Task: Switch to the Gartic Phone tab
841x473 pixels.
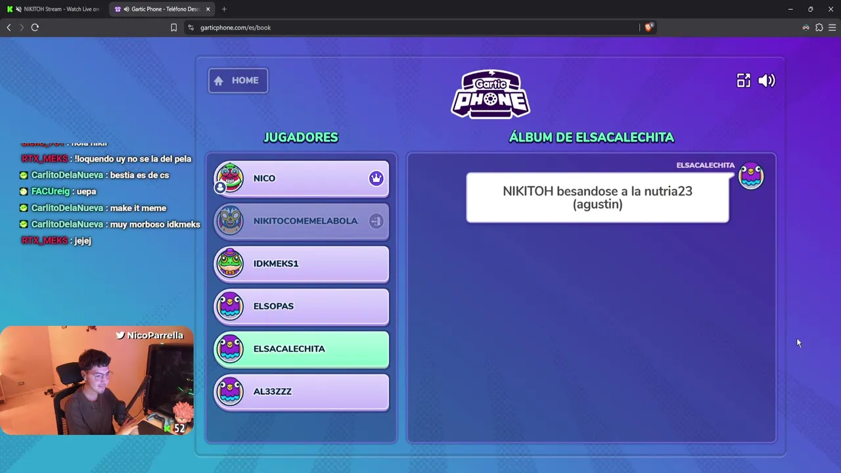Action: click(x=161, y=9)
